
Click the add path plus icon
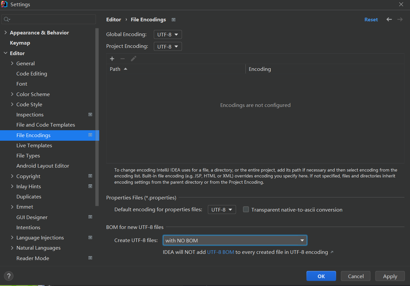click(x=112, y=59)
